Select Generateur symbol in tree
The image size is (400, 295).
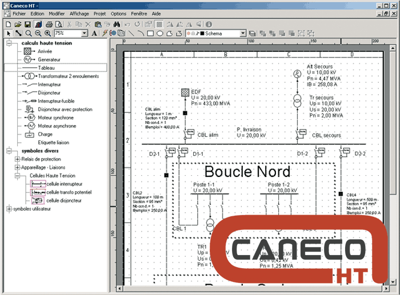42,59
